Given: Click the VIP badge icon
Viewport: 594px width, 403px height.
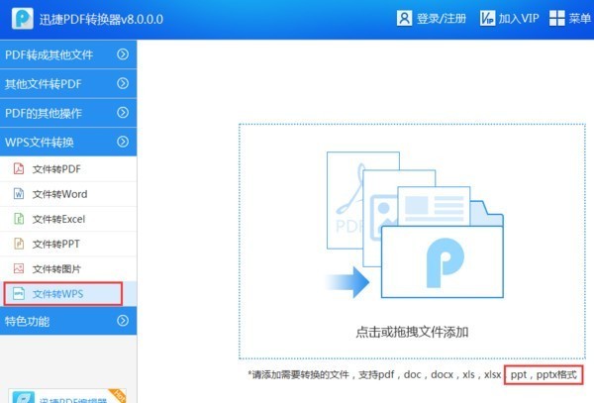Looking at the screenshot, I should tap(487, 18).
